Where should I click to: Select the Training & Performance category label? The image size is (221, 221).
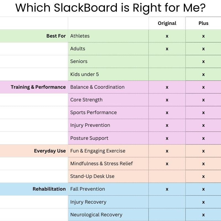point(38,87)
